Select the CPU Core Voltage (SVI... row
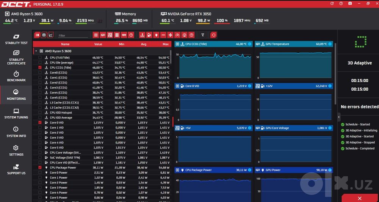This screenshot has height=202, width=379. click(x=102, y=153)
